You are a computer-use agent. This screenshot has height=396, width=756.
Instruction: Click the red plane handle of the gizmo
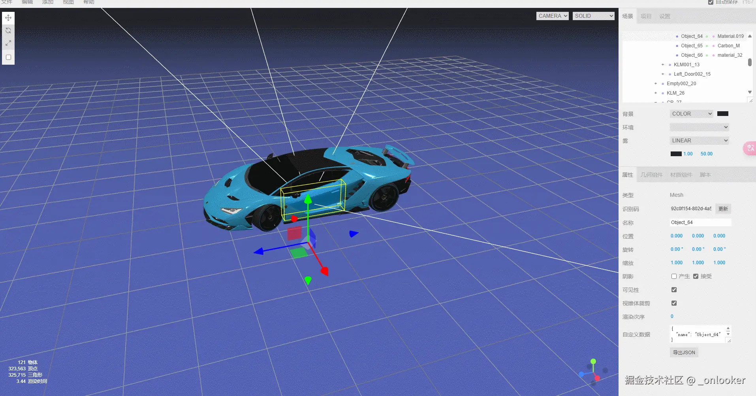[x=294, y=233]
